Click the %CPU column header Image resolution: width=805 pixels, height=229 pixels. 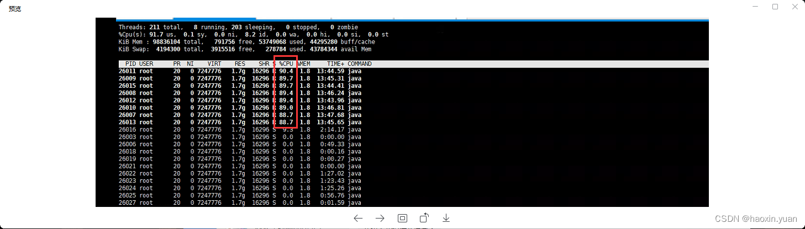coord(286,64)
